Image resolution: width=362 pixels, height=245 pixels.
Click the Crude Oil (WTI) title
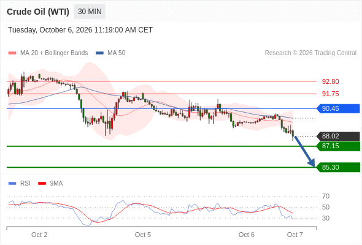click(x=38, y=12)
